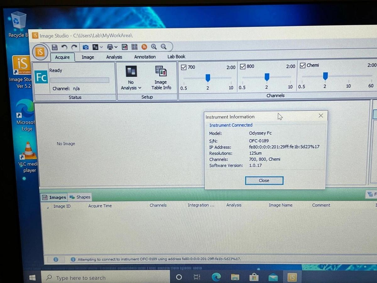Sort by the Image ID column header
Screen dimensions: 377x283
[62, 206]
